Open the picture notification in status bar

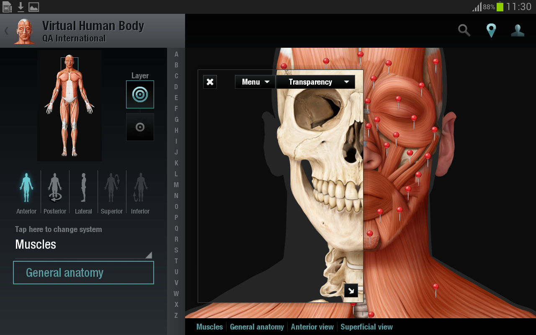coord(33,7)
